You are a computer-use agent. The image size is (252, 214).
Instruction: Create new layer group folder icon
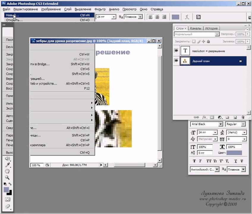point(227,117)
